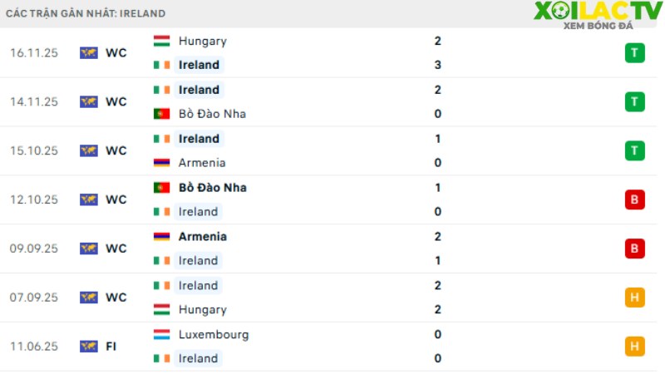Open Luxembourg team link
Screen dimensions: 665x374
(214, 335)
